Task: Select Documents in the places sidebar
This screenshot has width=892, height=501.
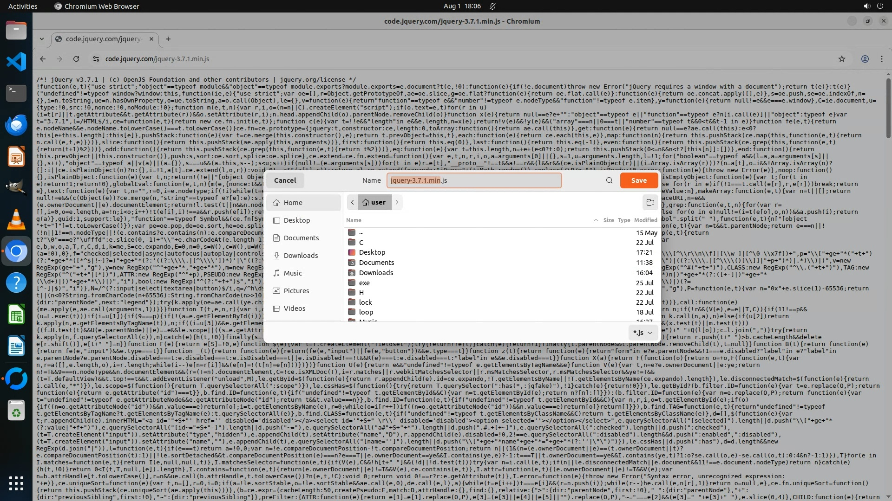Action: pos(301,238)
